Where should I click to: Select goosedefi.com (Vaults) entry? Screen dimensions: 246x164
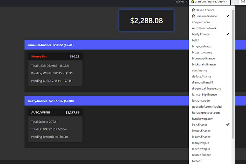[x=207, y=107]
